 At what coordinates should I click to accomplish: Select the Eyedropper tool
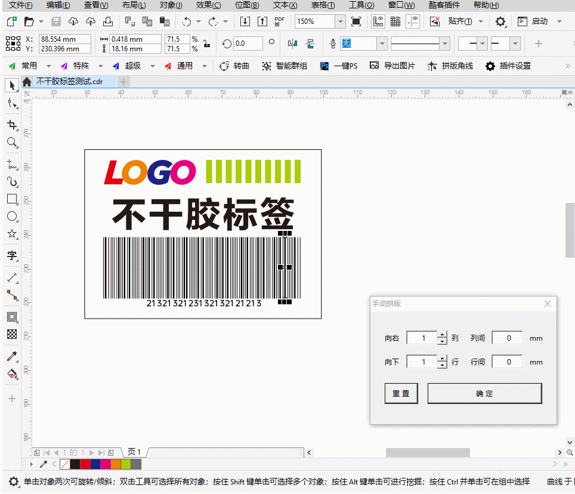[12, 356]
